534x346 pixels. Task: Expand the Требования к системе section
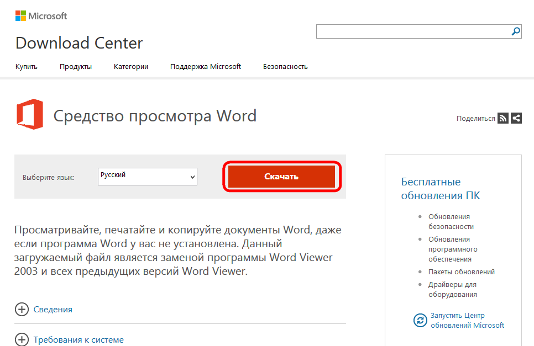coord(78,339)
